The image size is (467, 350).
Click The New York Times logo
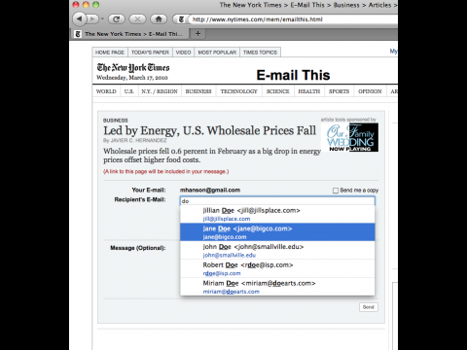tap(133, 68)
